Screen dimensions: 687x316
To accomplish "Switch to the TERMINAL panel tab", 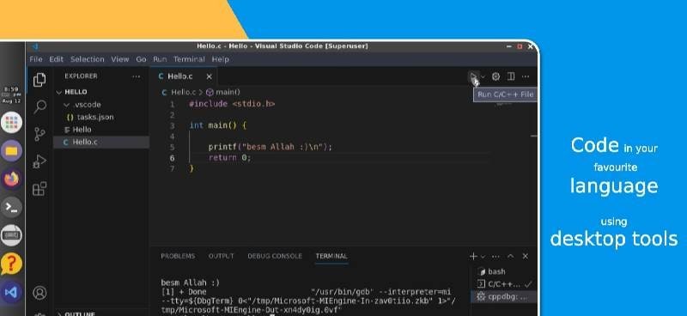I will [331, 256].
